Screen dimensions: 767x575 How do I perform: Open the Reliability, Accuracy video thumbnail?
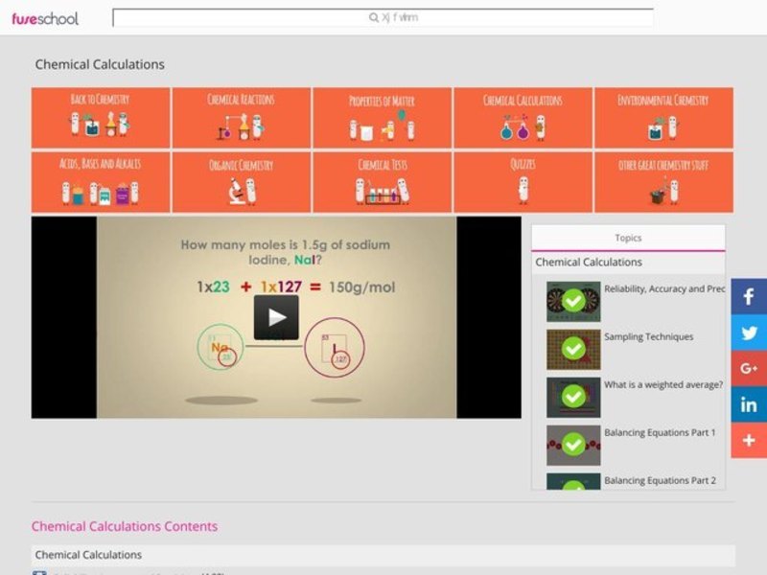(x=571, y=300)
